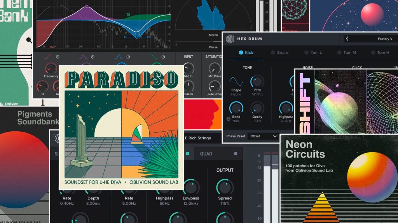The width and height of the screenshot is (398, 223).
Task: Open the geodesic wireframe sphere cover
Action: click(x=295, y=15)
